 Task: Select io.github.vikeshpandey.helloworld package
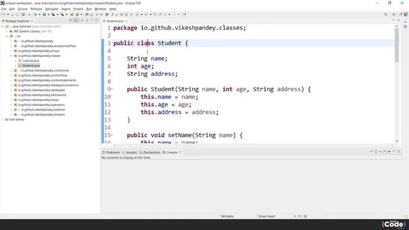42,95
